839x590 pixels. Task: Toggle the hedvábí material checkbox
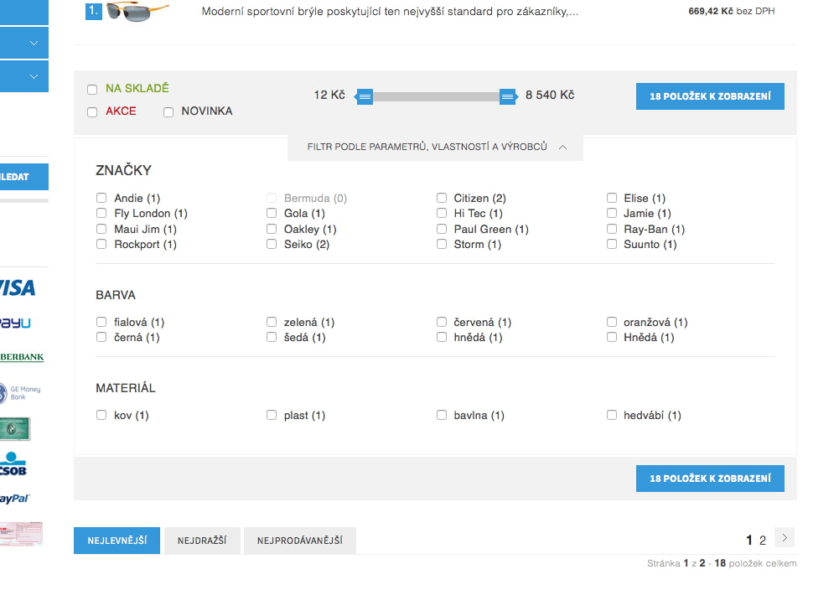[612, 415]
